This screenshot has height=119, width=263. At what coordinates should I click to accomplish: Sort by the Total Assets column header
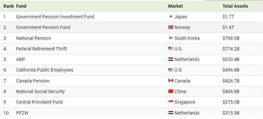tap(235, 6)
